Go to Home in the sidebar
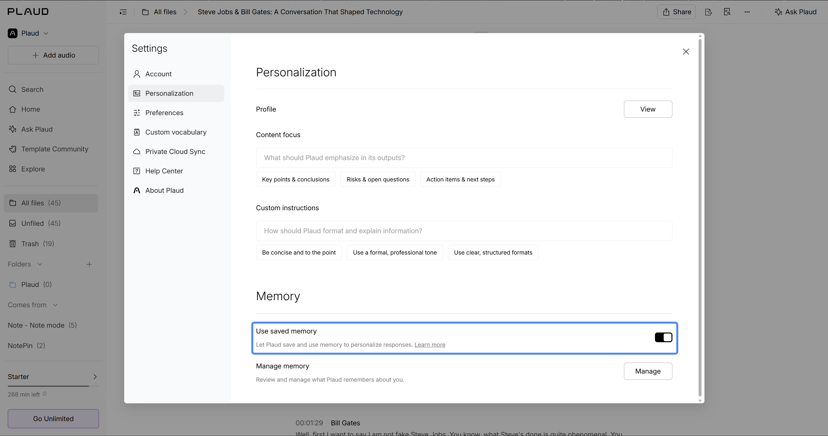The image size is (828, 436). click(x=24, y=109)
